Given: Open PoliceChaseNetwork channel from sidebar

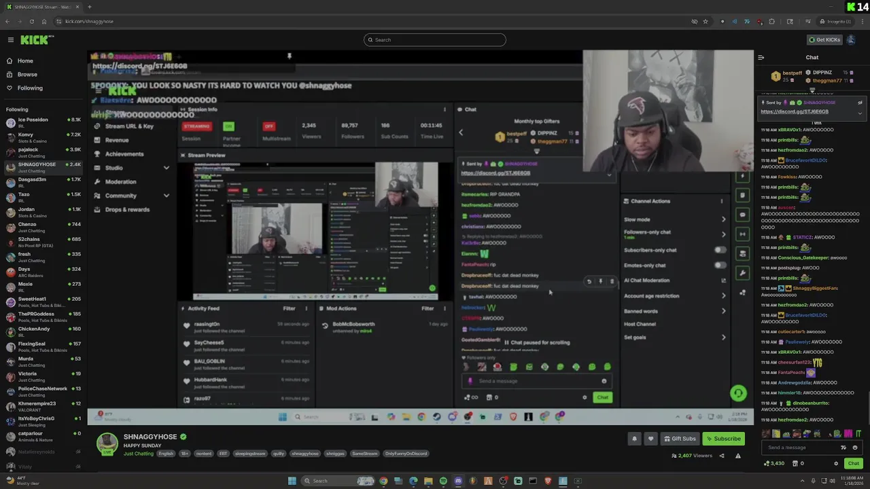Looking at the screenshot, I should tap(42, 392).
